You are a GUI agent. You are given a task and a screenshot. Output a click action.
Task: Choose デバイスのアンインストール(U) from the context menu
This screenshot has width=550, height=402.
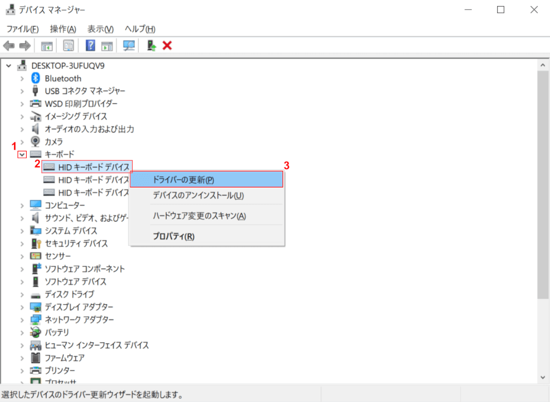(198, 195)
